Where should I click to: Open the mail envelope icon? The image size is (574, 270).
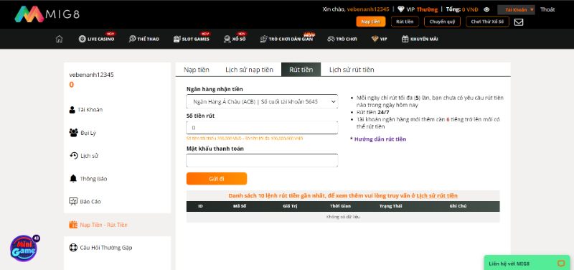coord(519,22)
